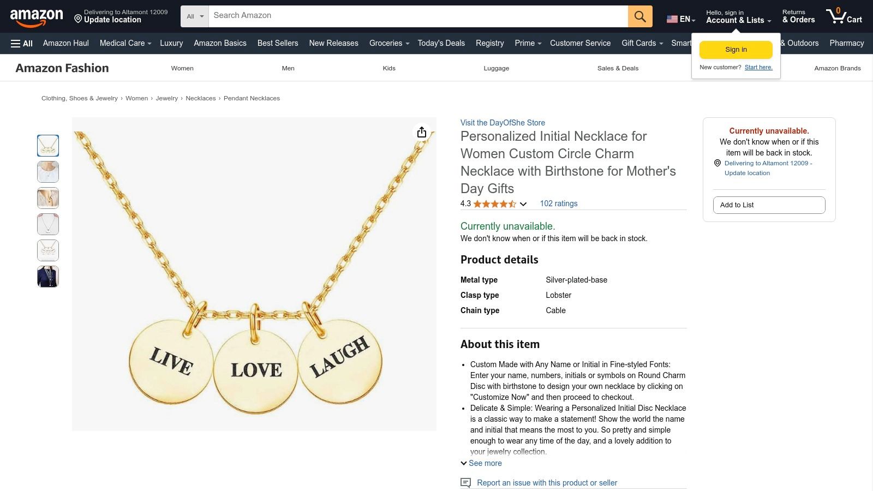
Task: Click the report issue speech bubble icon
Action: point(465,483)
